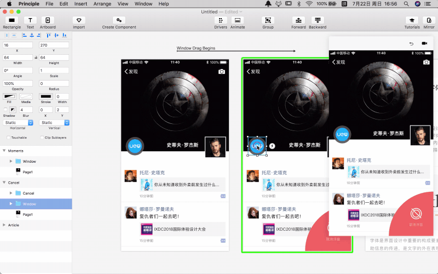Open the Insert menu

tap(80, 4)
